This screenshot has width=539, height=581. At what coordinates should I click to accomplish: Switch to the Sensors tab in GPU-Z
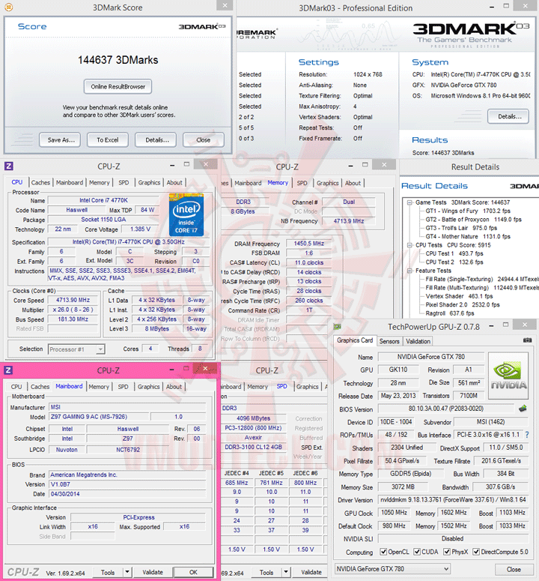point(389,341)
